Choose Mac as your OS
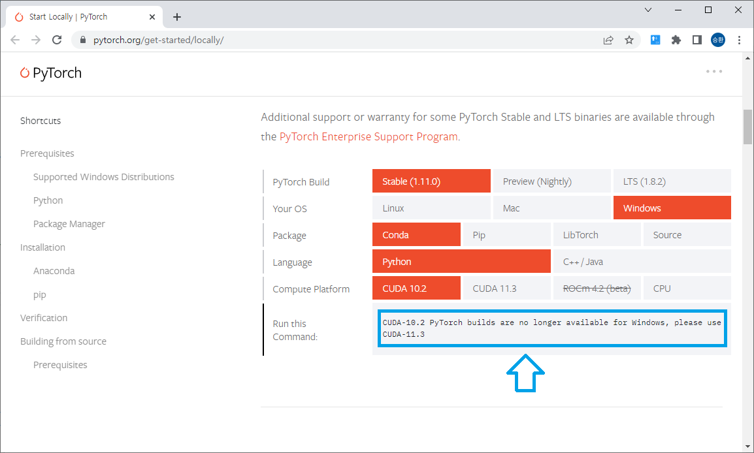Screen dimensions: 754x453 (551, 208)
